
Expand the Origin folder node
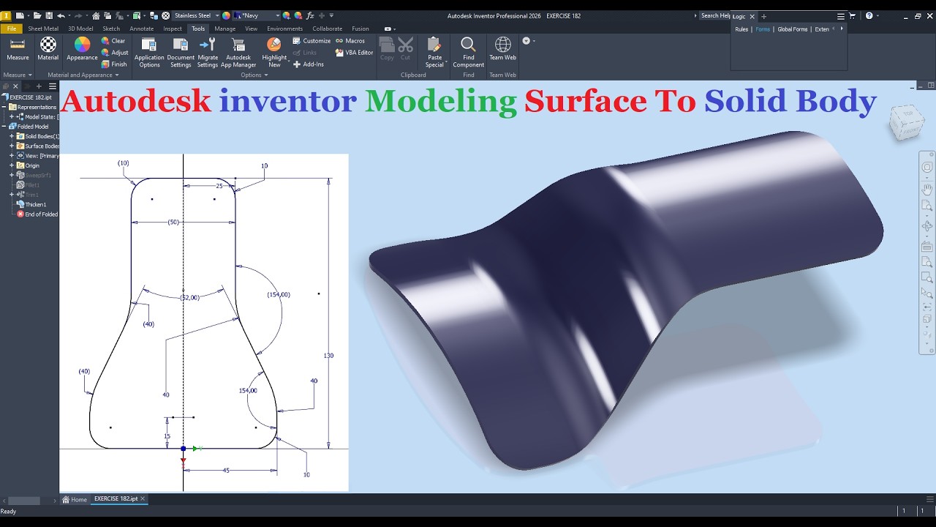pyautogui.click(x=12, y=165)
